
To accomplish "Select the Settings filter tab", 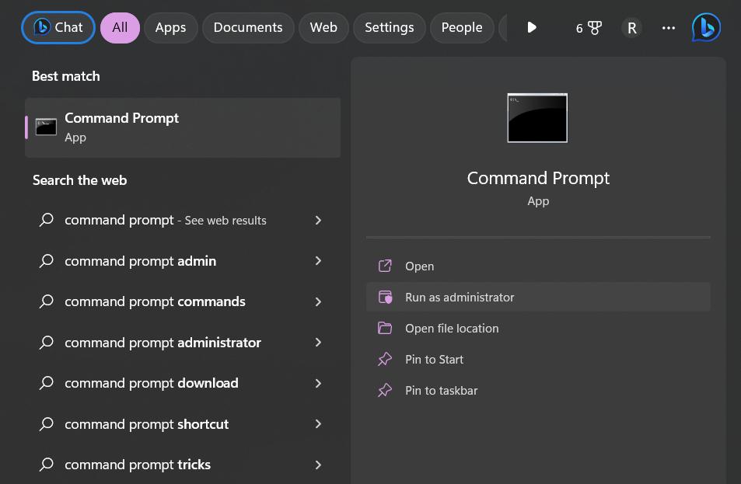I will point(389,28).
